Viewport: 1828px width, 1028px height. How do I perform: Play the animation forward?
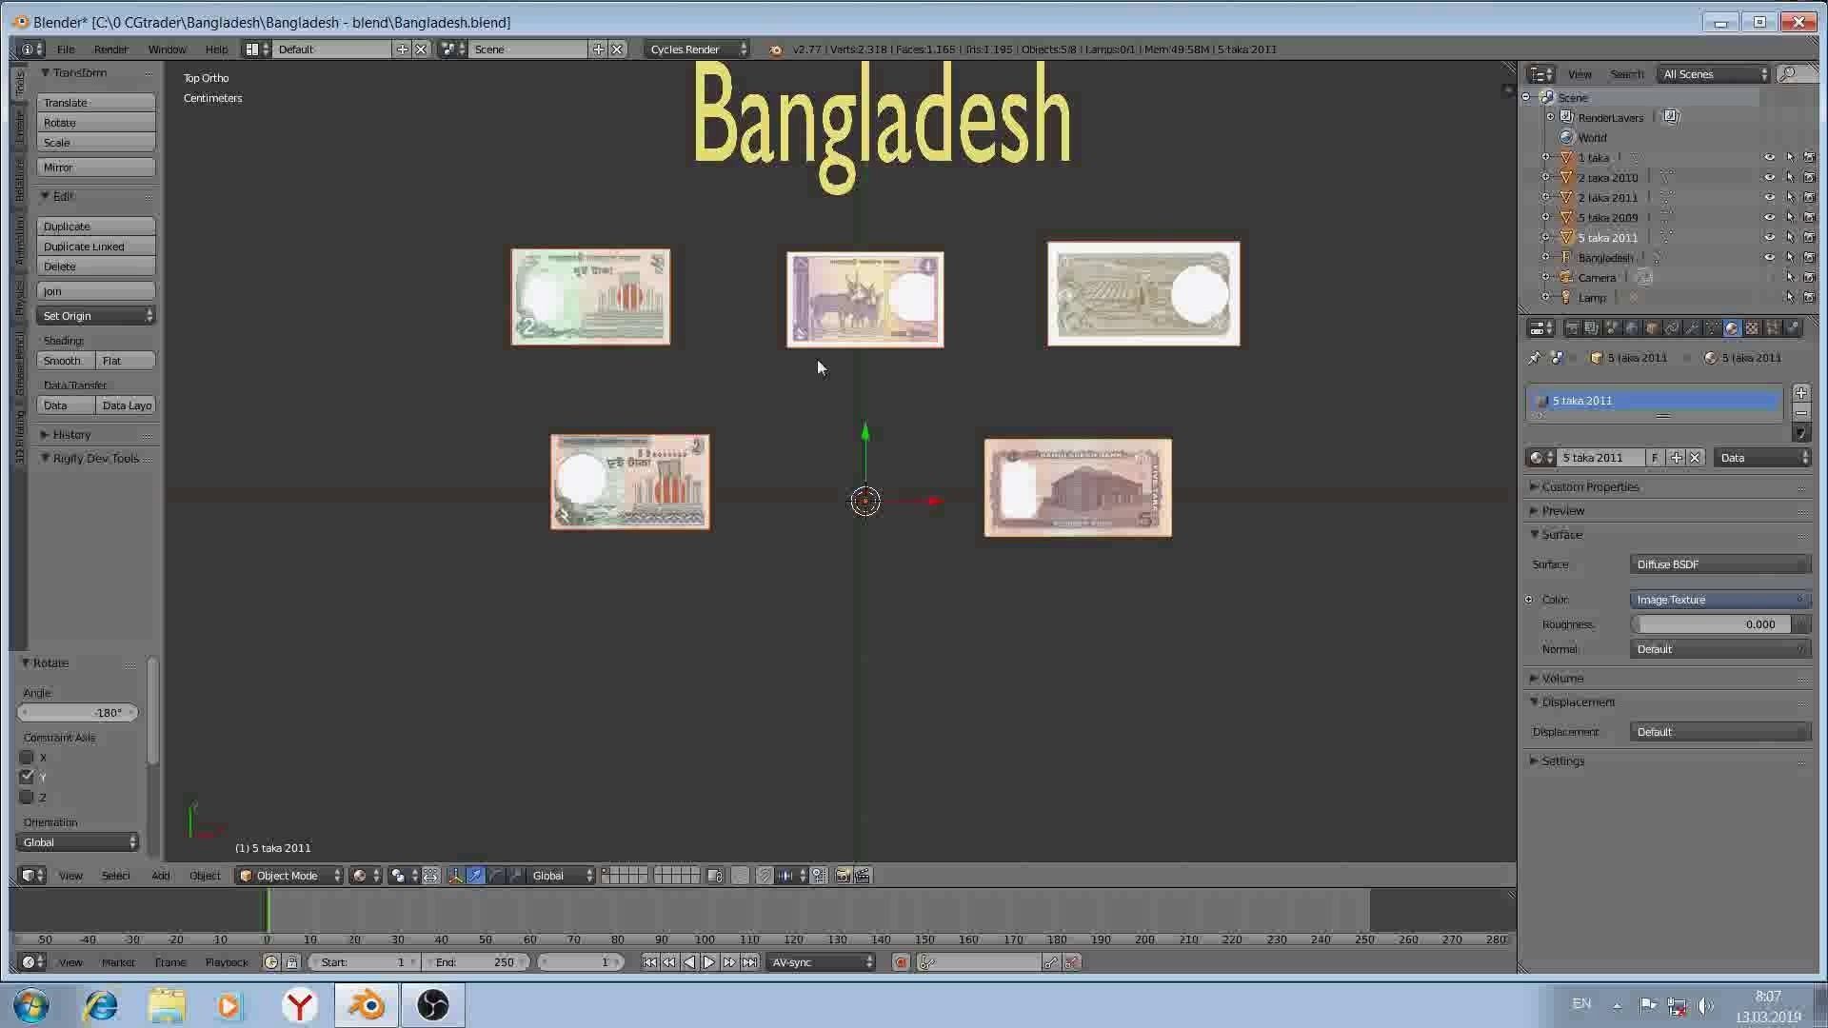click(x=709, y=962)
